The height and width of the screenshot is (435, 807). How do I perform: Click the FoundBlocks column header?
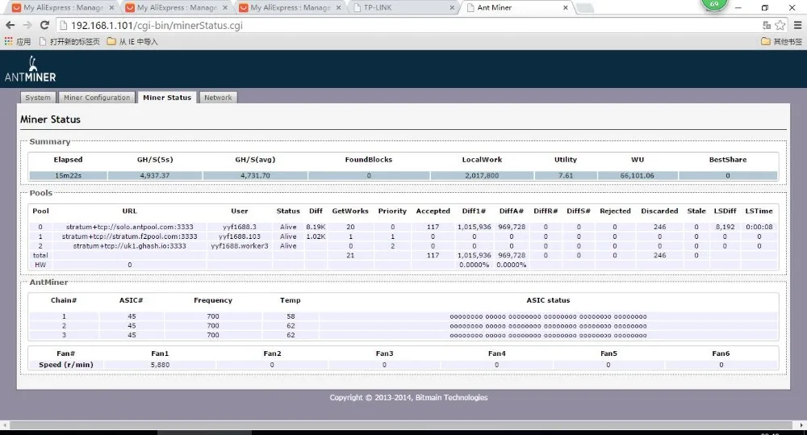[x=369, y=160]
